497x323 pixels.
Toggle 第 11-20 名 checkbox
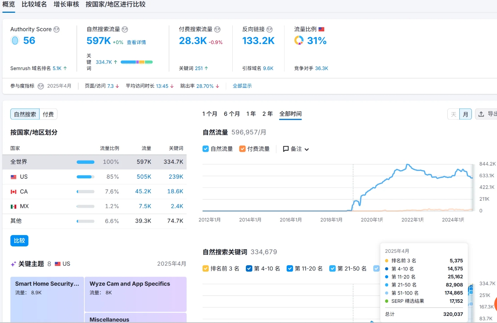point(290,268)
